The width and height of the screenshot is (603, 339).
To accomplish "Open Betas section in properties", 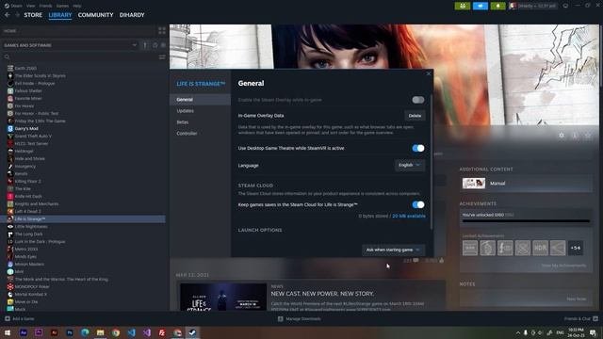I will (200, 122).
